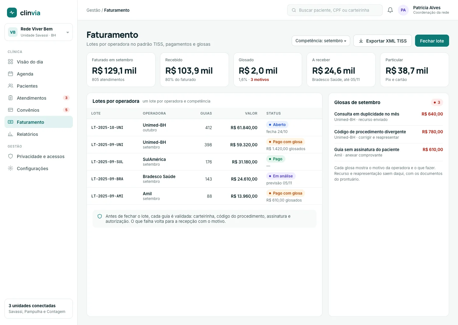The width and height of the screenshot is (458, 325).
Task: Click the Bradesco Saúde operadora cell
Action: coord(159,179)
